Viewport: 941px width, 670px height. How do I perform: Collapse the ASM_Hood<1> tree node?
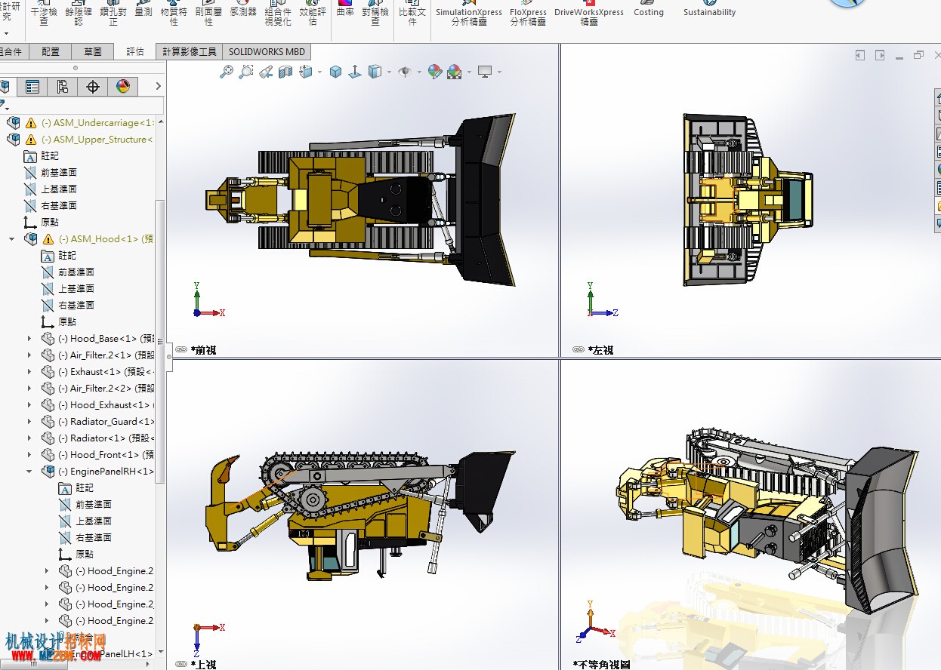point(11,238)
